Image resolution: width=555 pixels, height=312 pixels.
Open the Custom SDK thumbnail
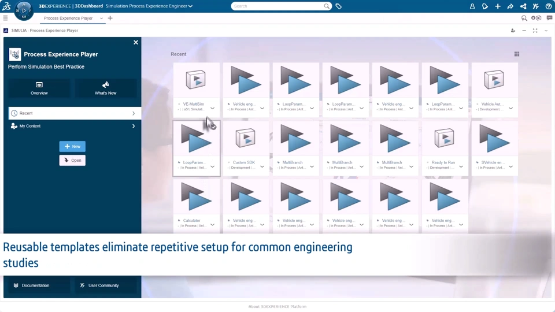[246, 138]
